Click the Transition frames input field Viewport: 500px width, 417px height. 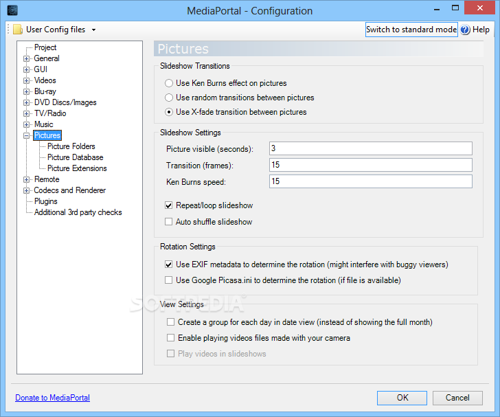coord(371,165)
